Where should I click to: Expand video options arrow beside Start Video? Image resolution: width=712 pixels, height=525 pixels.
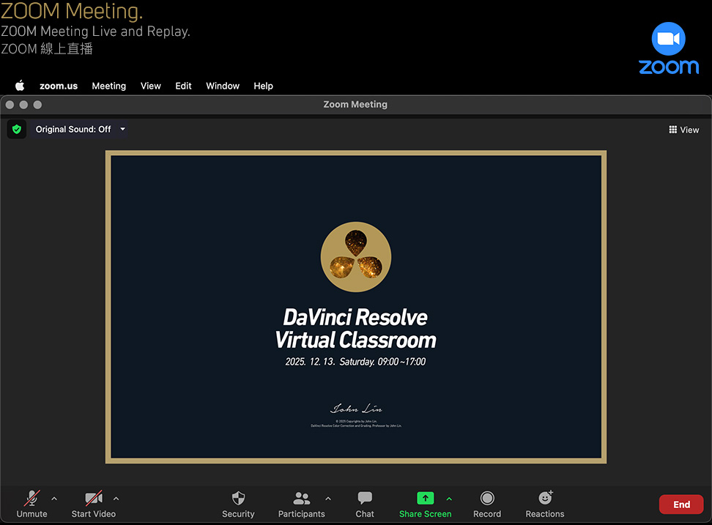coord(116,499)
